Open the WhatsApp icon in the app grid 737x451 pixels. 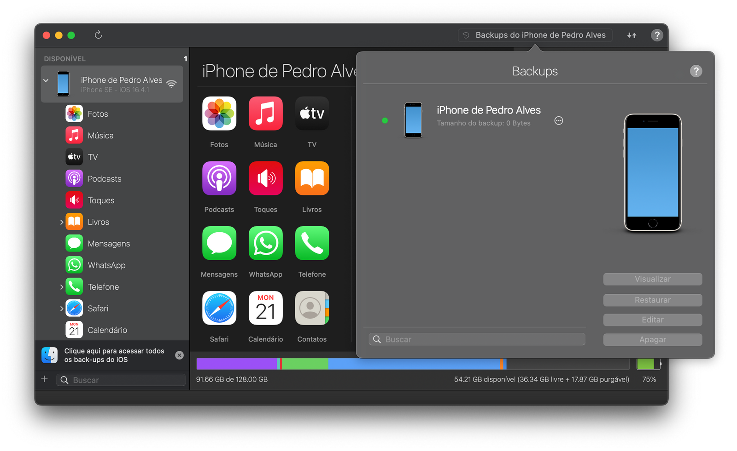tap(265, 243)
